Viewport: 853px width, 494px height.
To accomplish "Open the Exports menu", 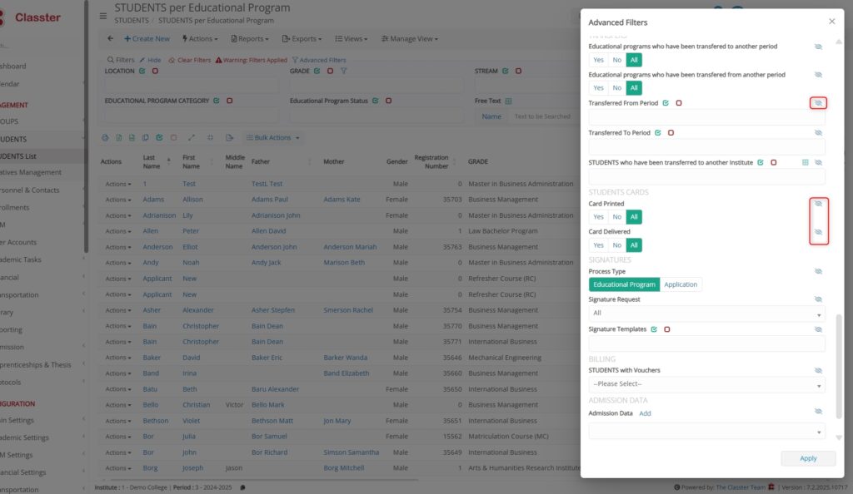I will pos(302,39).
